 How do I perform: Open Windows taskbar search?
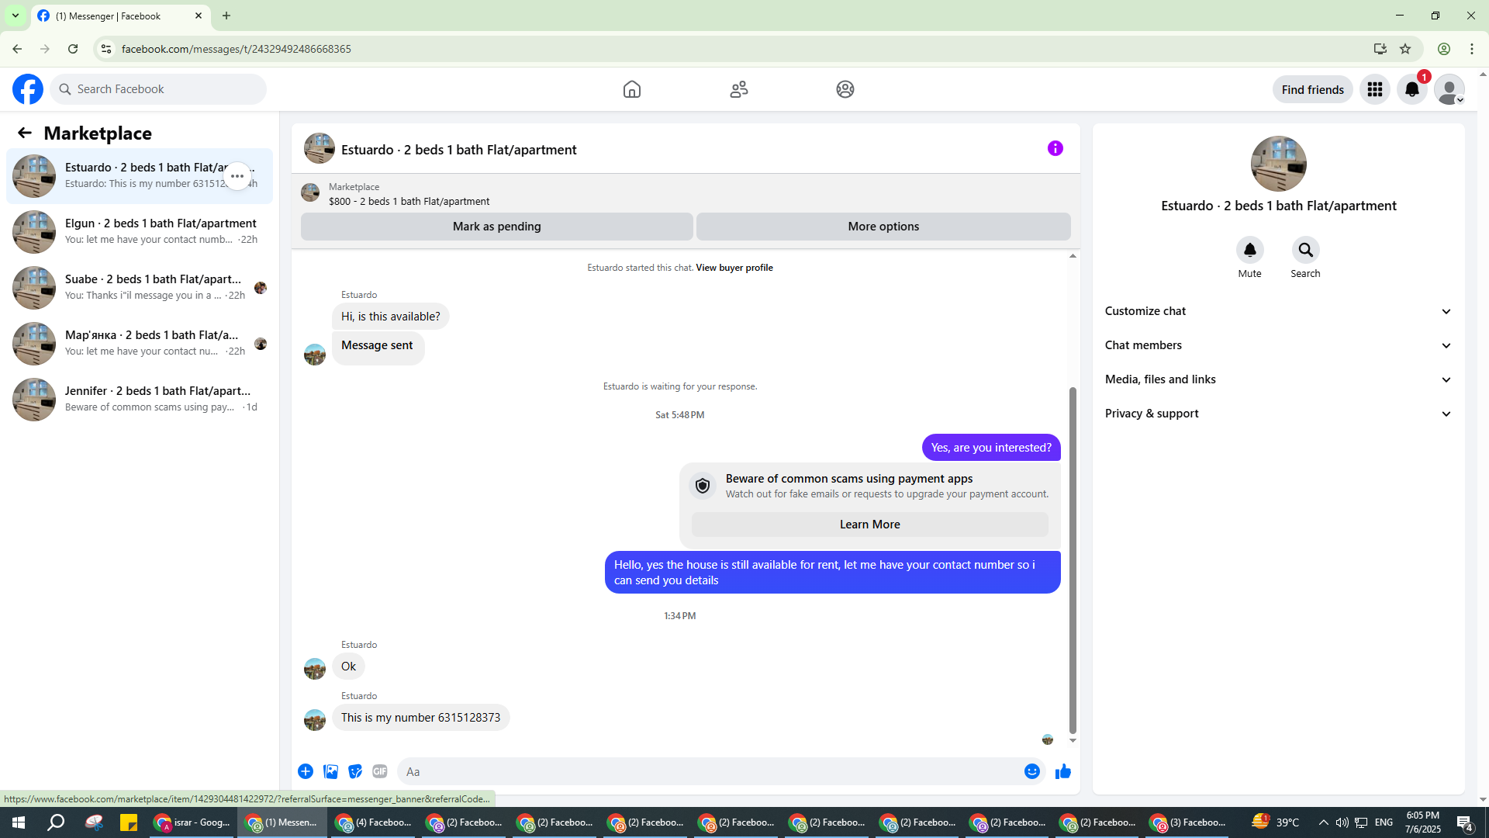pos(56,822)
